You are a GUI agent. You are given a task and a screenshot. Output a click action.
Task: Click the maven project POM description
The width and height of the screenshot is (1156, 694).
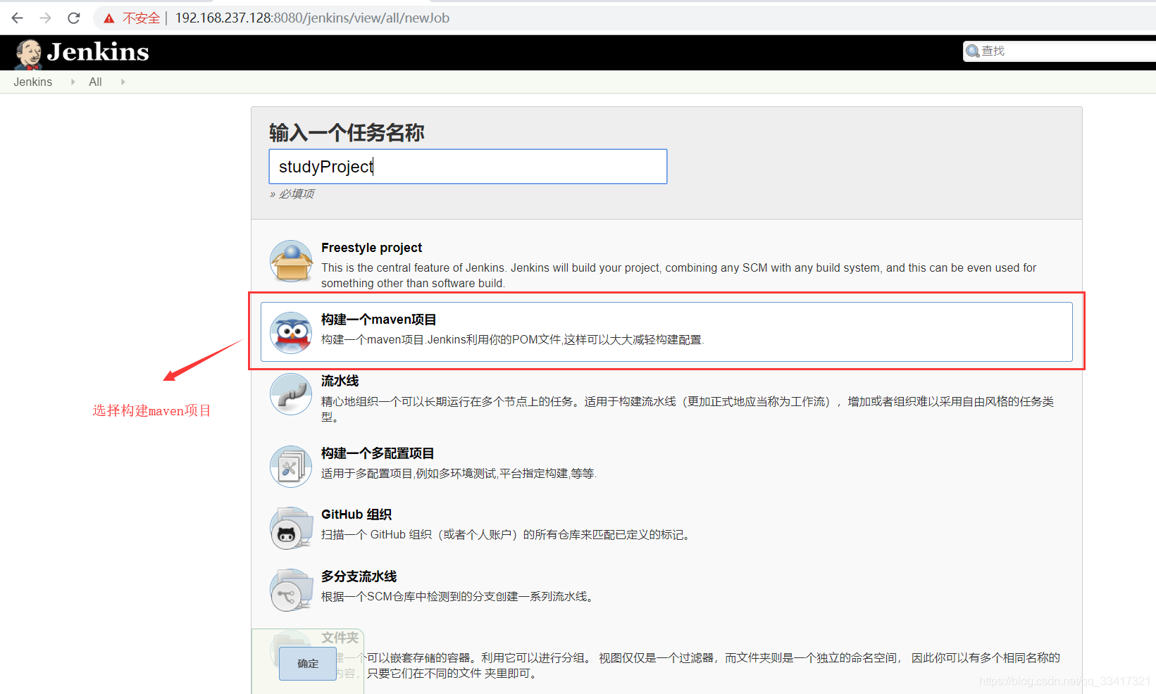click(x=513, y=340)
